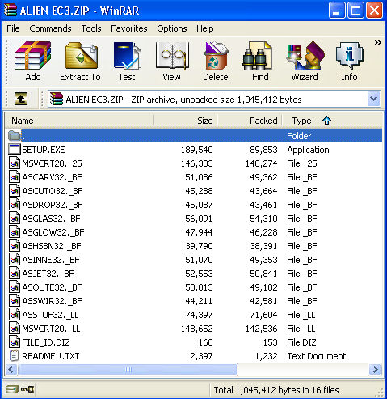Click the Add toolbar icon
This screenshot has width=387, height=399.
tap(33, 62)
